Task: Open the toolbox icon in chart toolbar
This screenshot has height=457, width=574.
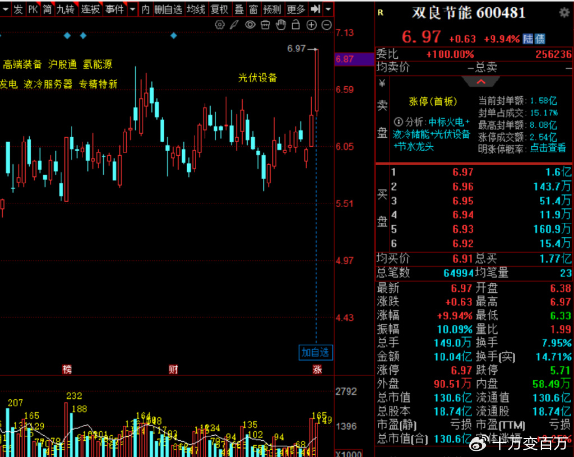Action: pyautogui.click(x=266, y=25)
